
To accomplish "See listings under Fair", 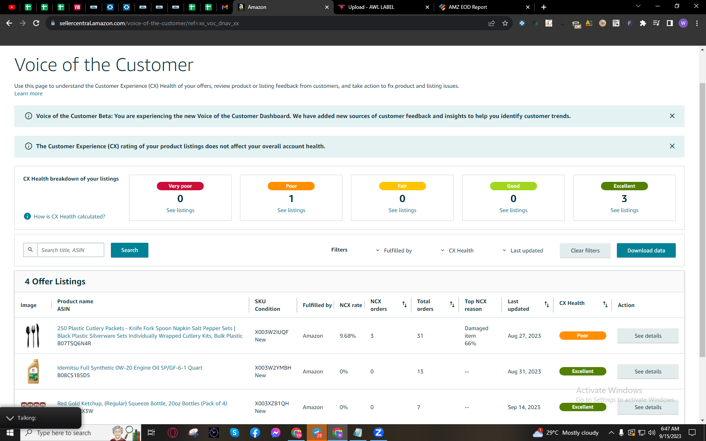I will (x=402, y=210).
